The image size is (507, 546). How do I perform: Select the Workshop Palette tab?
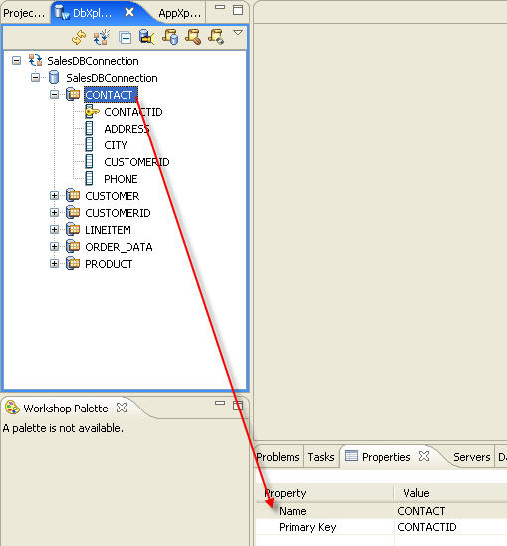point(66,409)
